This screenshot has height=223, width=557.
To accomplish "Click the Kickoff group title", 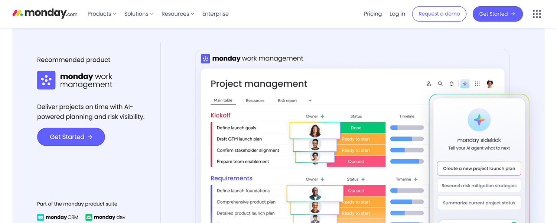I will pyautogui.click(x=221, y=115).
